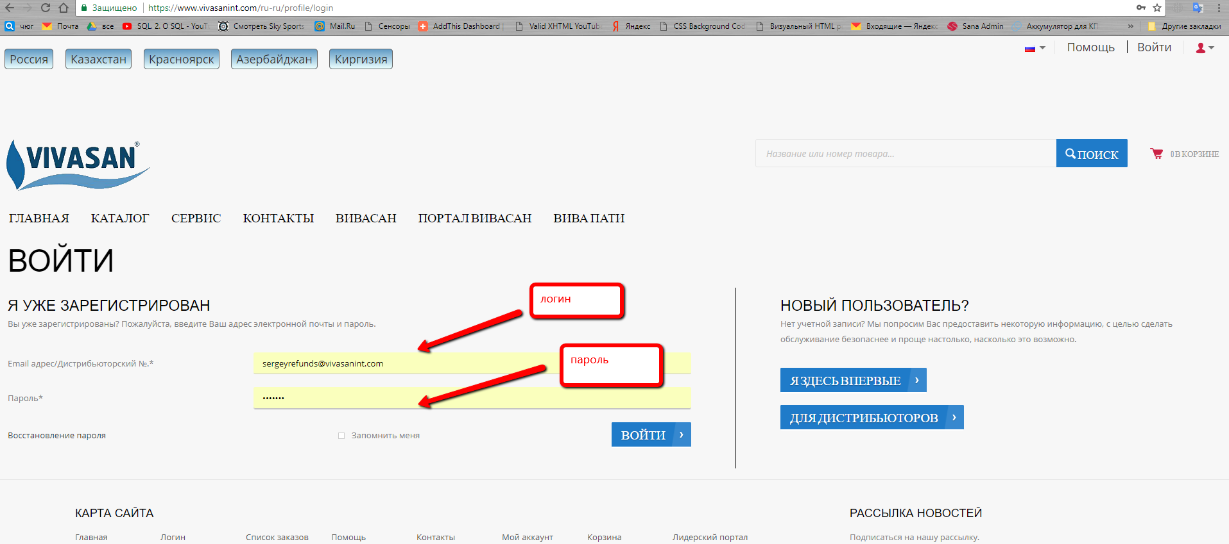
Task: Open СЕРВИС menu item
Action: pyautogui.click(x=196, y=218)
